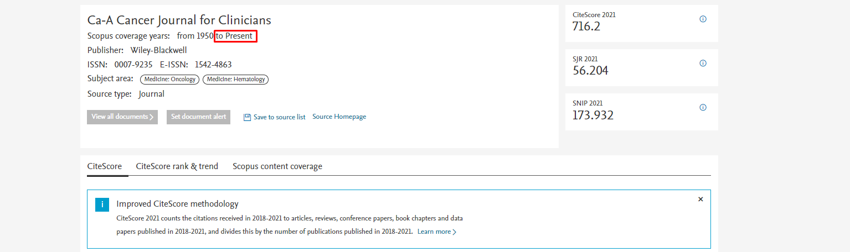The height and width of the screenshot is (252, 850).
Task: Click Save to source list link
Action: click(279, 117)
